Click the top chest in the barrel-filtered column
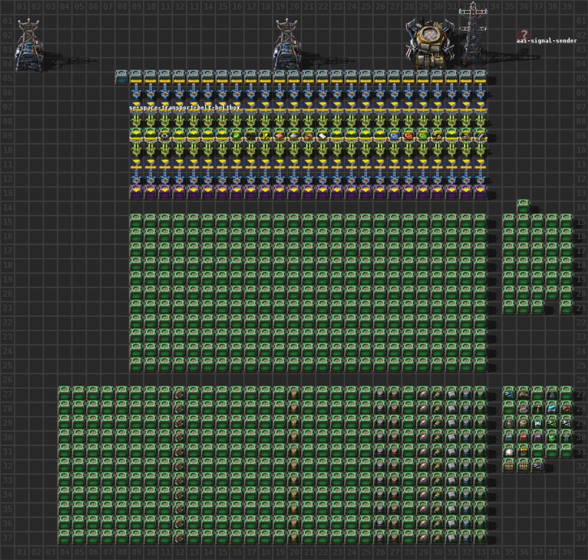This screenshot has width=588, height=560. click(x=294, y=393)
